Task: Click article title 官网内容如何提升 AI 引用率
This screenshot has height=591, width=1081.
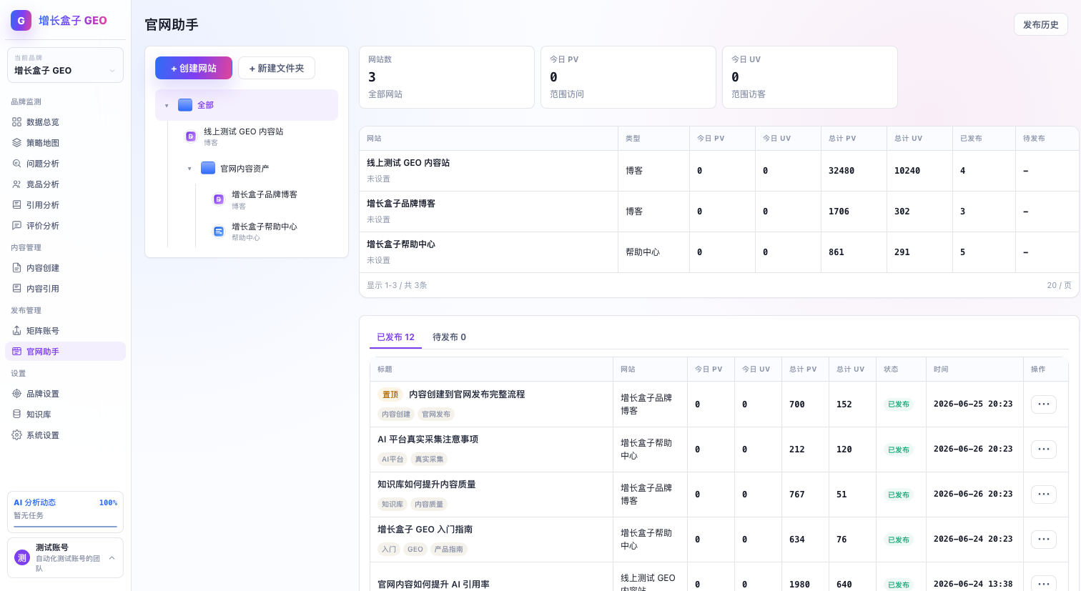Action: (x=433, y=585)
